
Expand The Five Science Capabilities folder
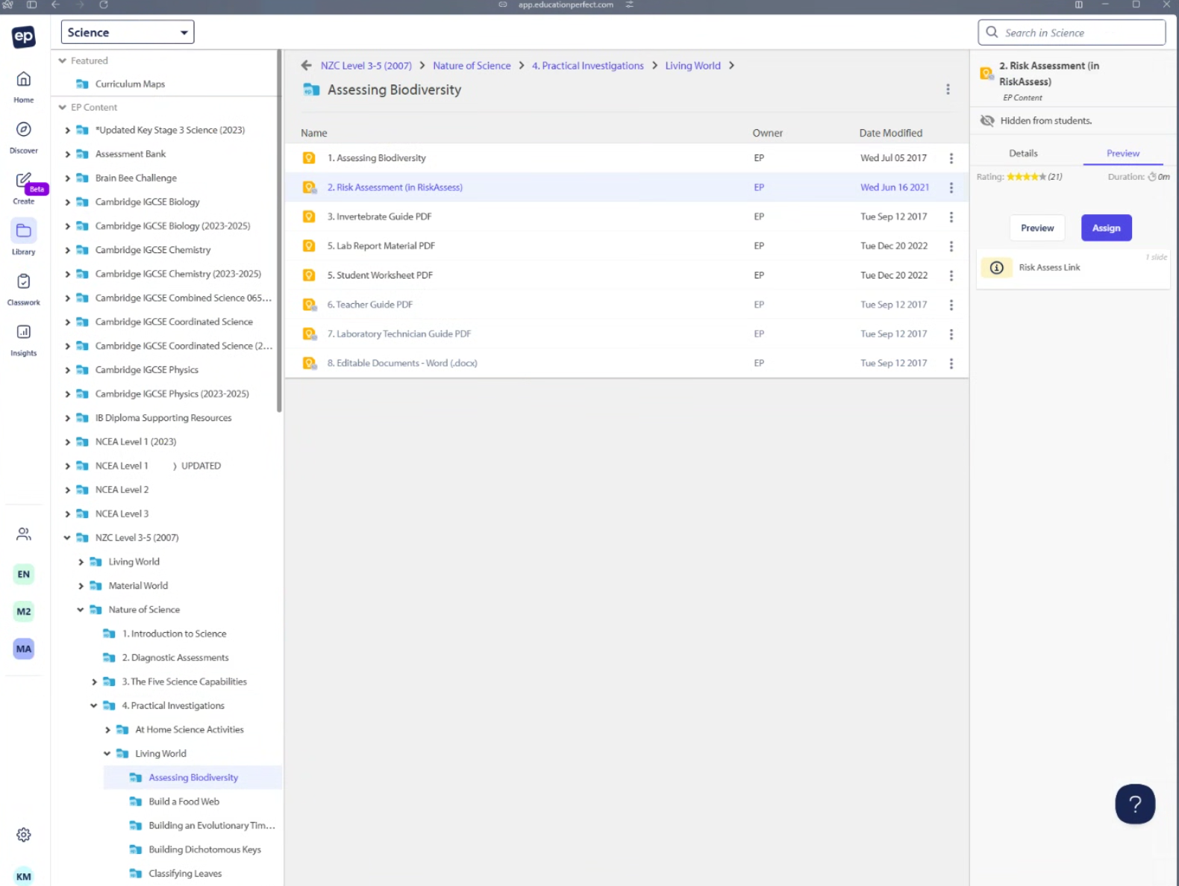(x=94, y=681)
